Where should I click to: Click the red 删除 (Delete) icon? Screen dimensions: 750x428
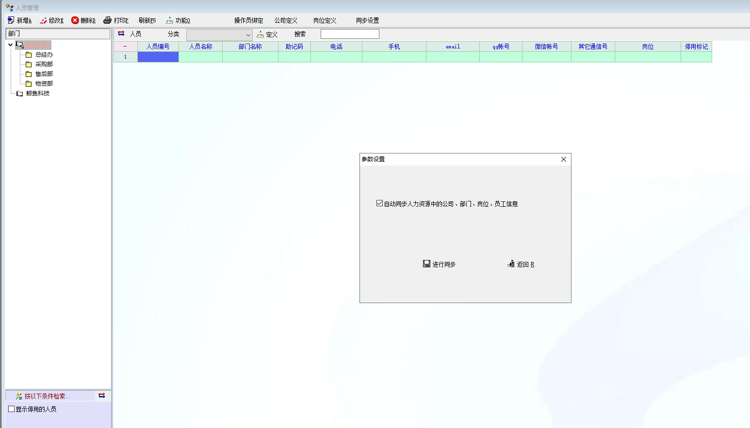(x=75, y=20)
